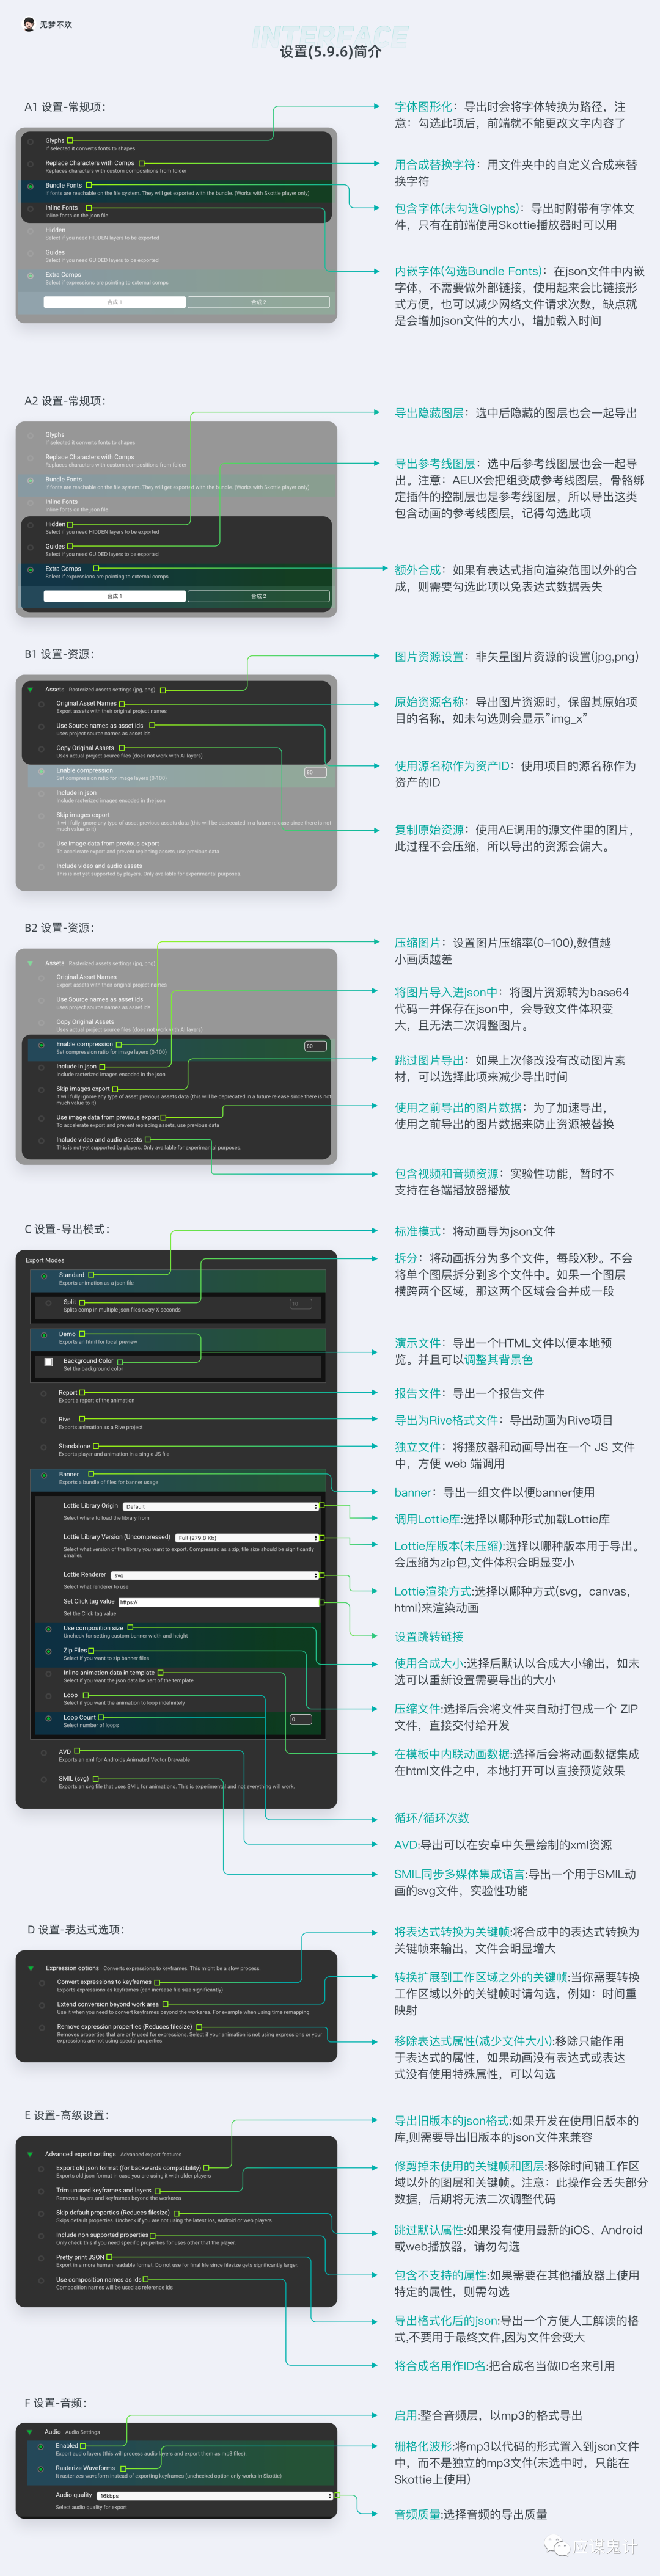
Task: Click the 无梦不欢 author avatar
Action: coord(28,24)
